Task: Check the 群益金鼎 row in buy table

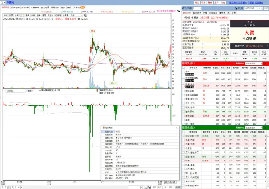Action: 184,91
